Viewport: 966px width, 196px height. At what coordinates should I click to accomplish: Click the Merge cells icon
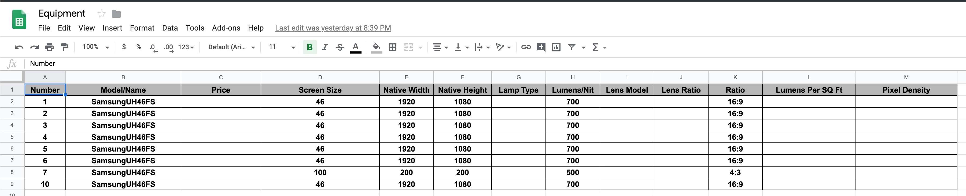click(x=408, y=47)
